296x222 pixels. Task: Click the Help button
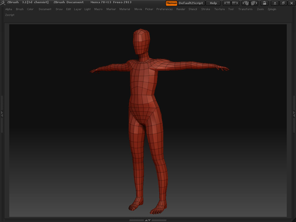point(213,3)
